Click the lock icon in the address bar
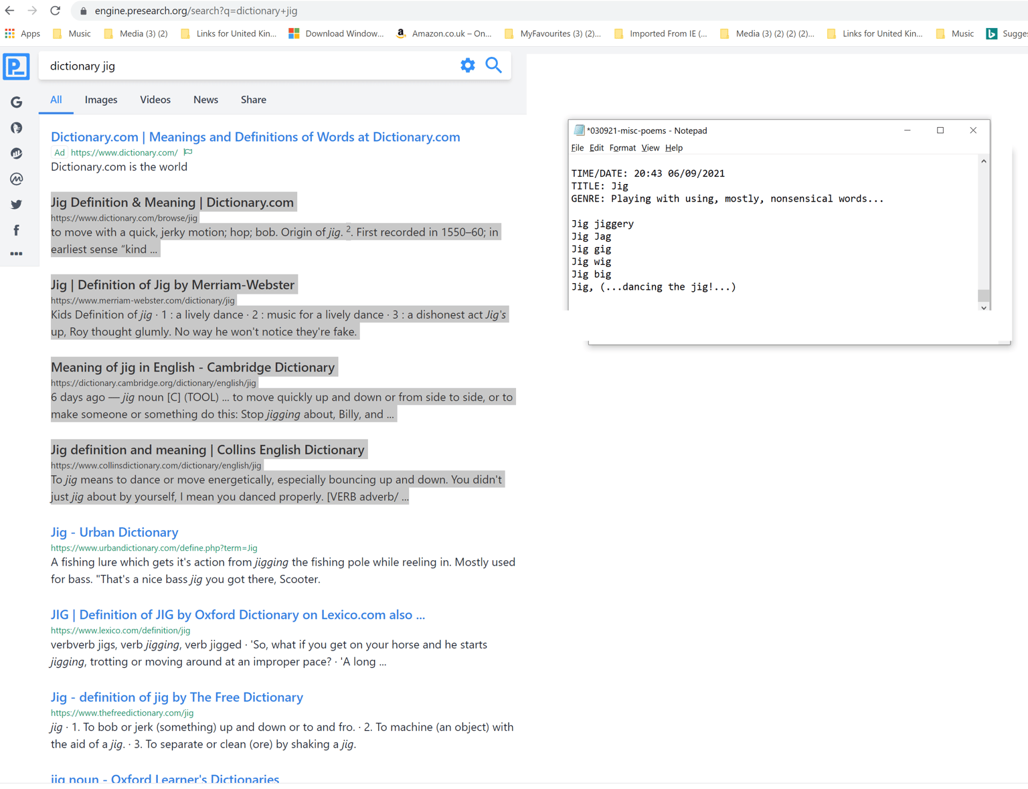The width and height of the screenshot is (1028, 789). (83, 11)
